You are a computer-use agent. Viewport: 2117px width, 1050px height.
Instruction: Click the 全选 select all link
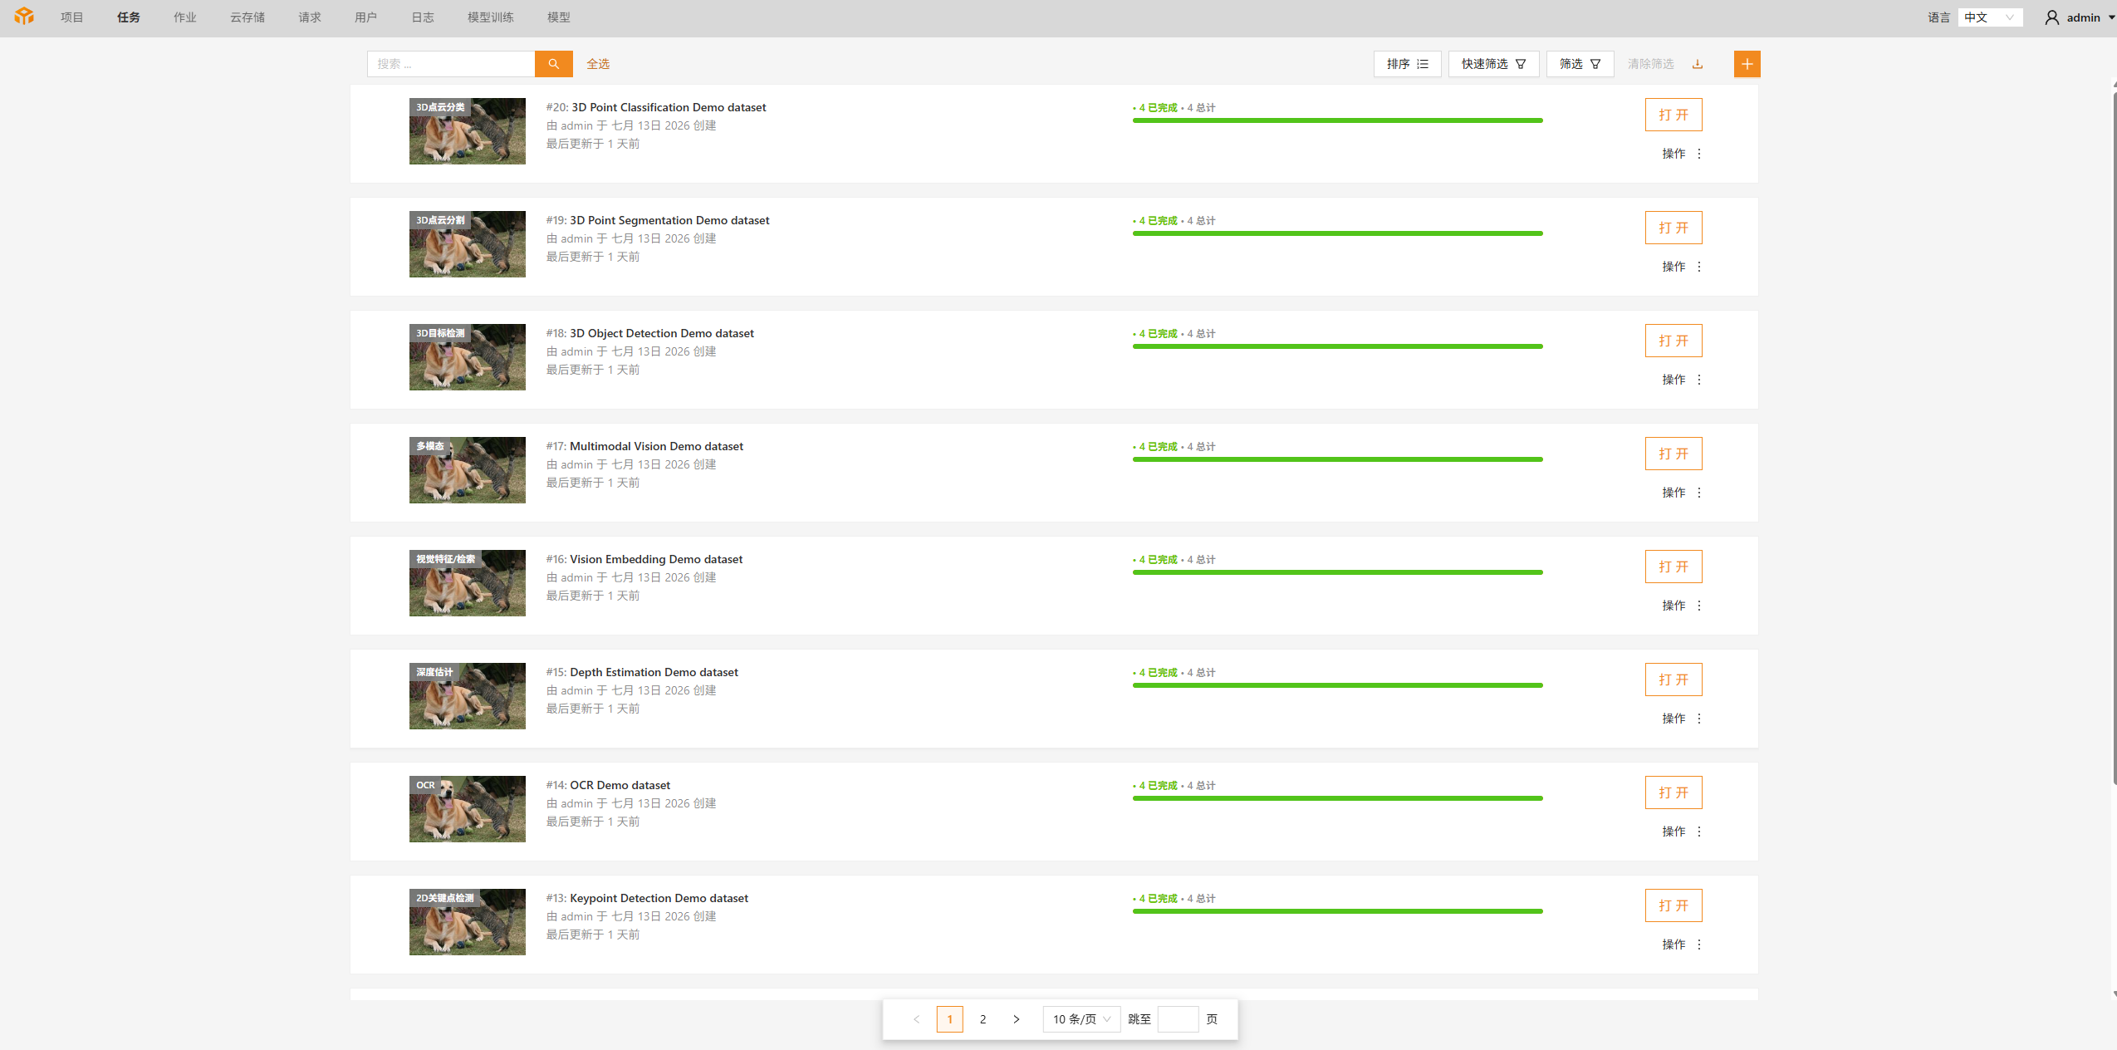coord(598,64)
